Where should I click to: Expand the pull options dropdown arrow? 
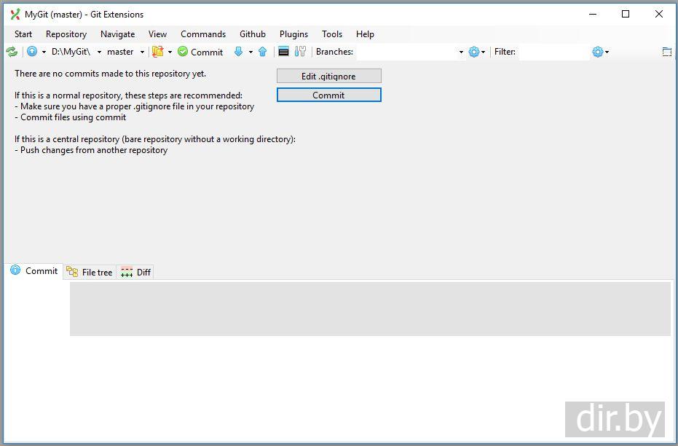pyautogui.click(x=251, y=52)
